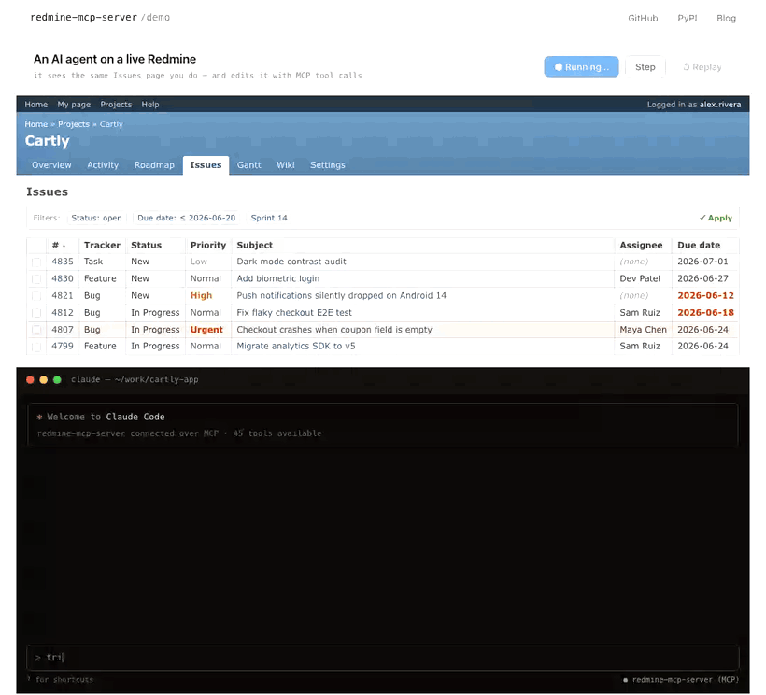This screenshot has width=766, height=695.
Task: Open Projects in the top menu
Action: pyautogui.click(x=116, y=105)
